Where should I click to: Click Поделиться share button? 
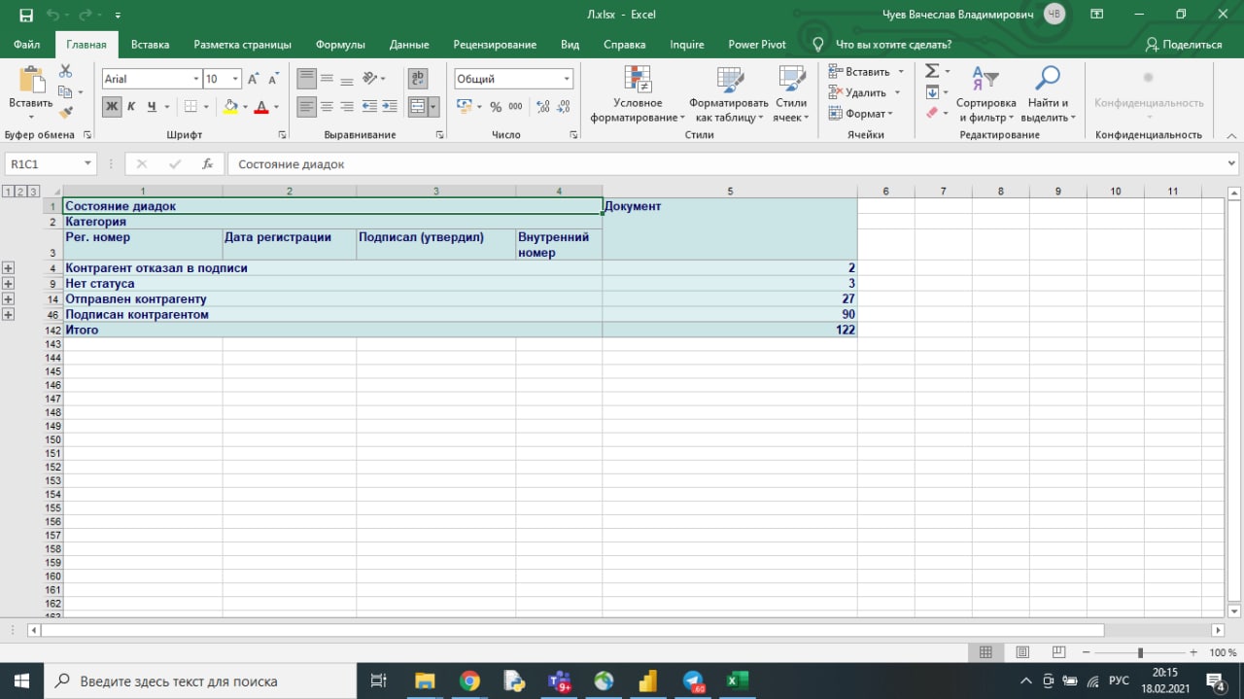click(1184, 44)
